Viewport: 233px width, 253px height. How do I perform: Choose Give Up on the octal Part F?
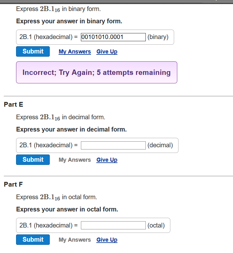click(x=107, y=239)
